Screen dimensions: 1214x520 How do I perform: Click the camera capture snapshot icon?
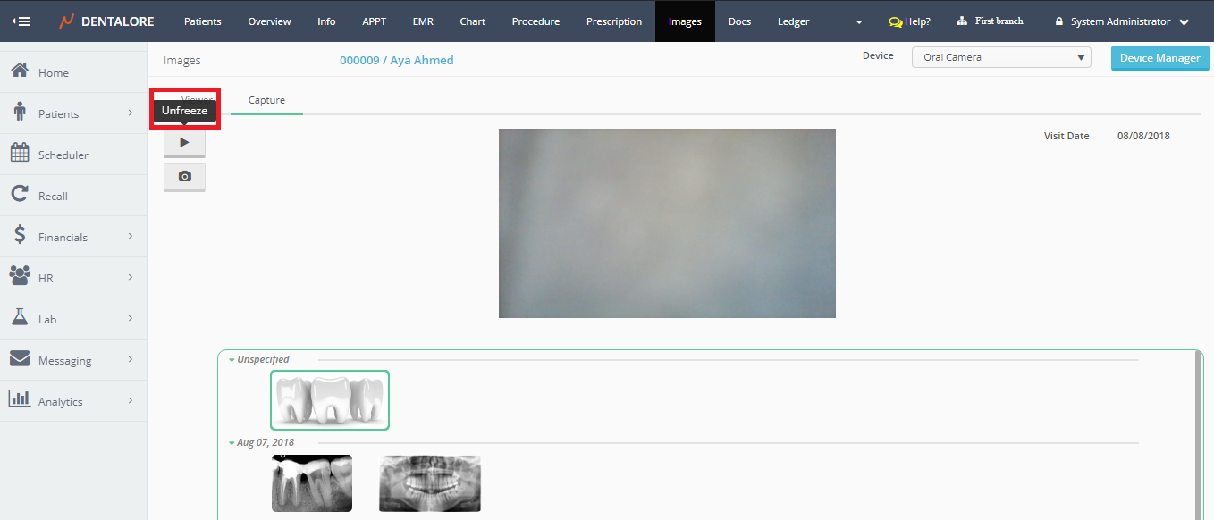pyautogui.click(x=184, y=177)
